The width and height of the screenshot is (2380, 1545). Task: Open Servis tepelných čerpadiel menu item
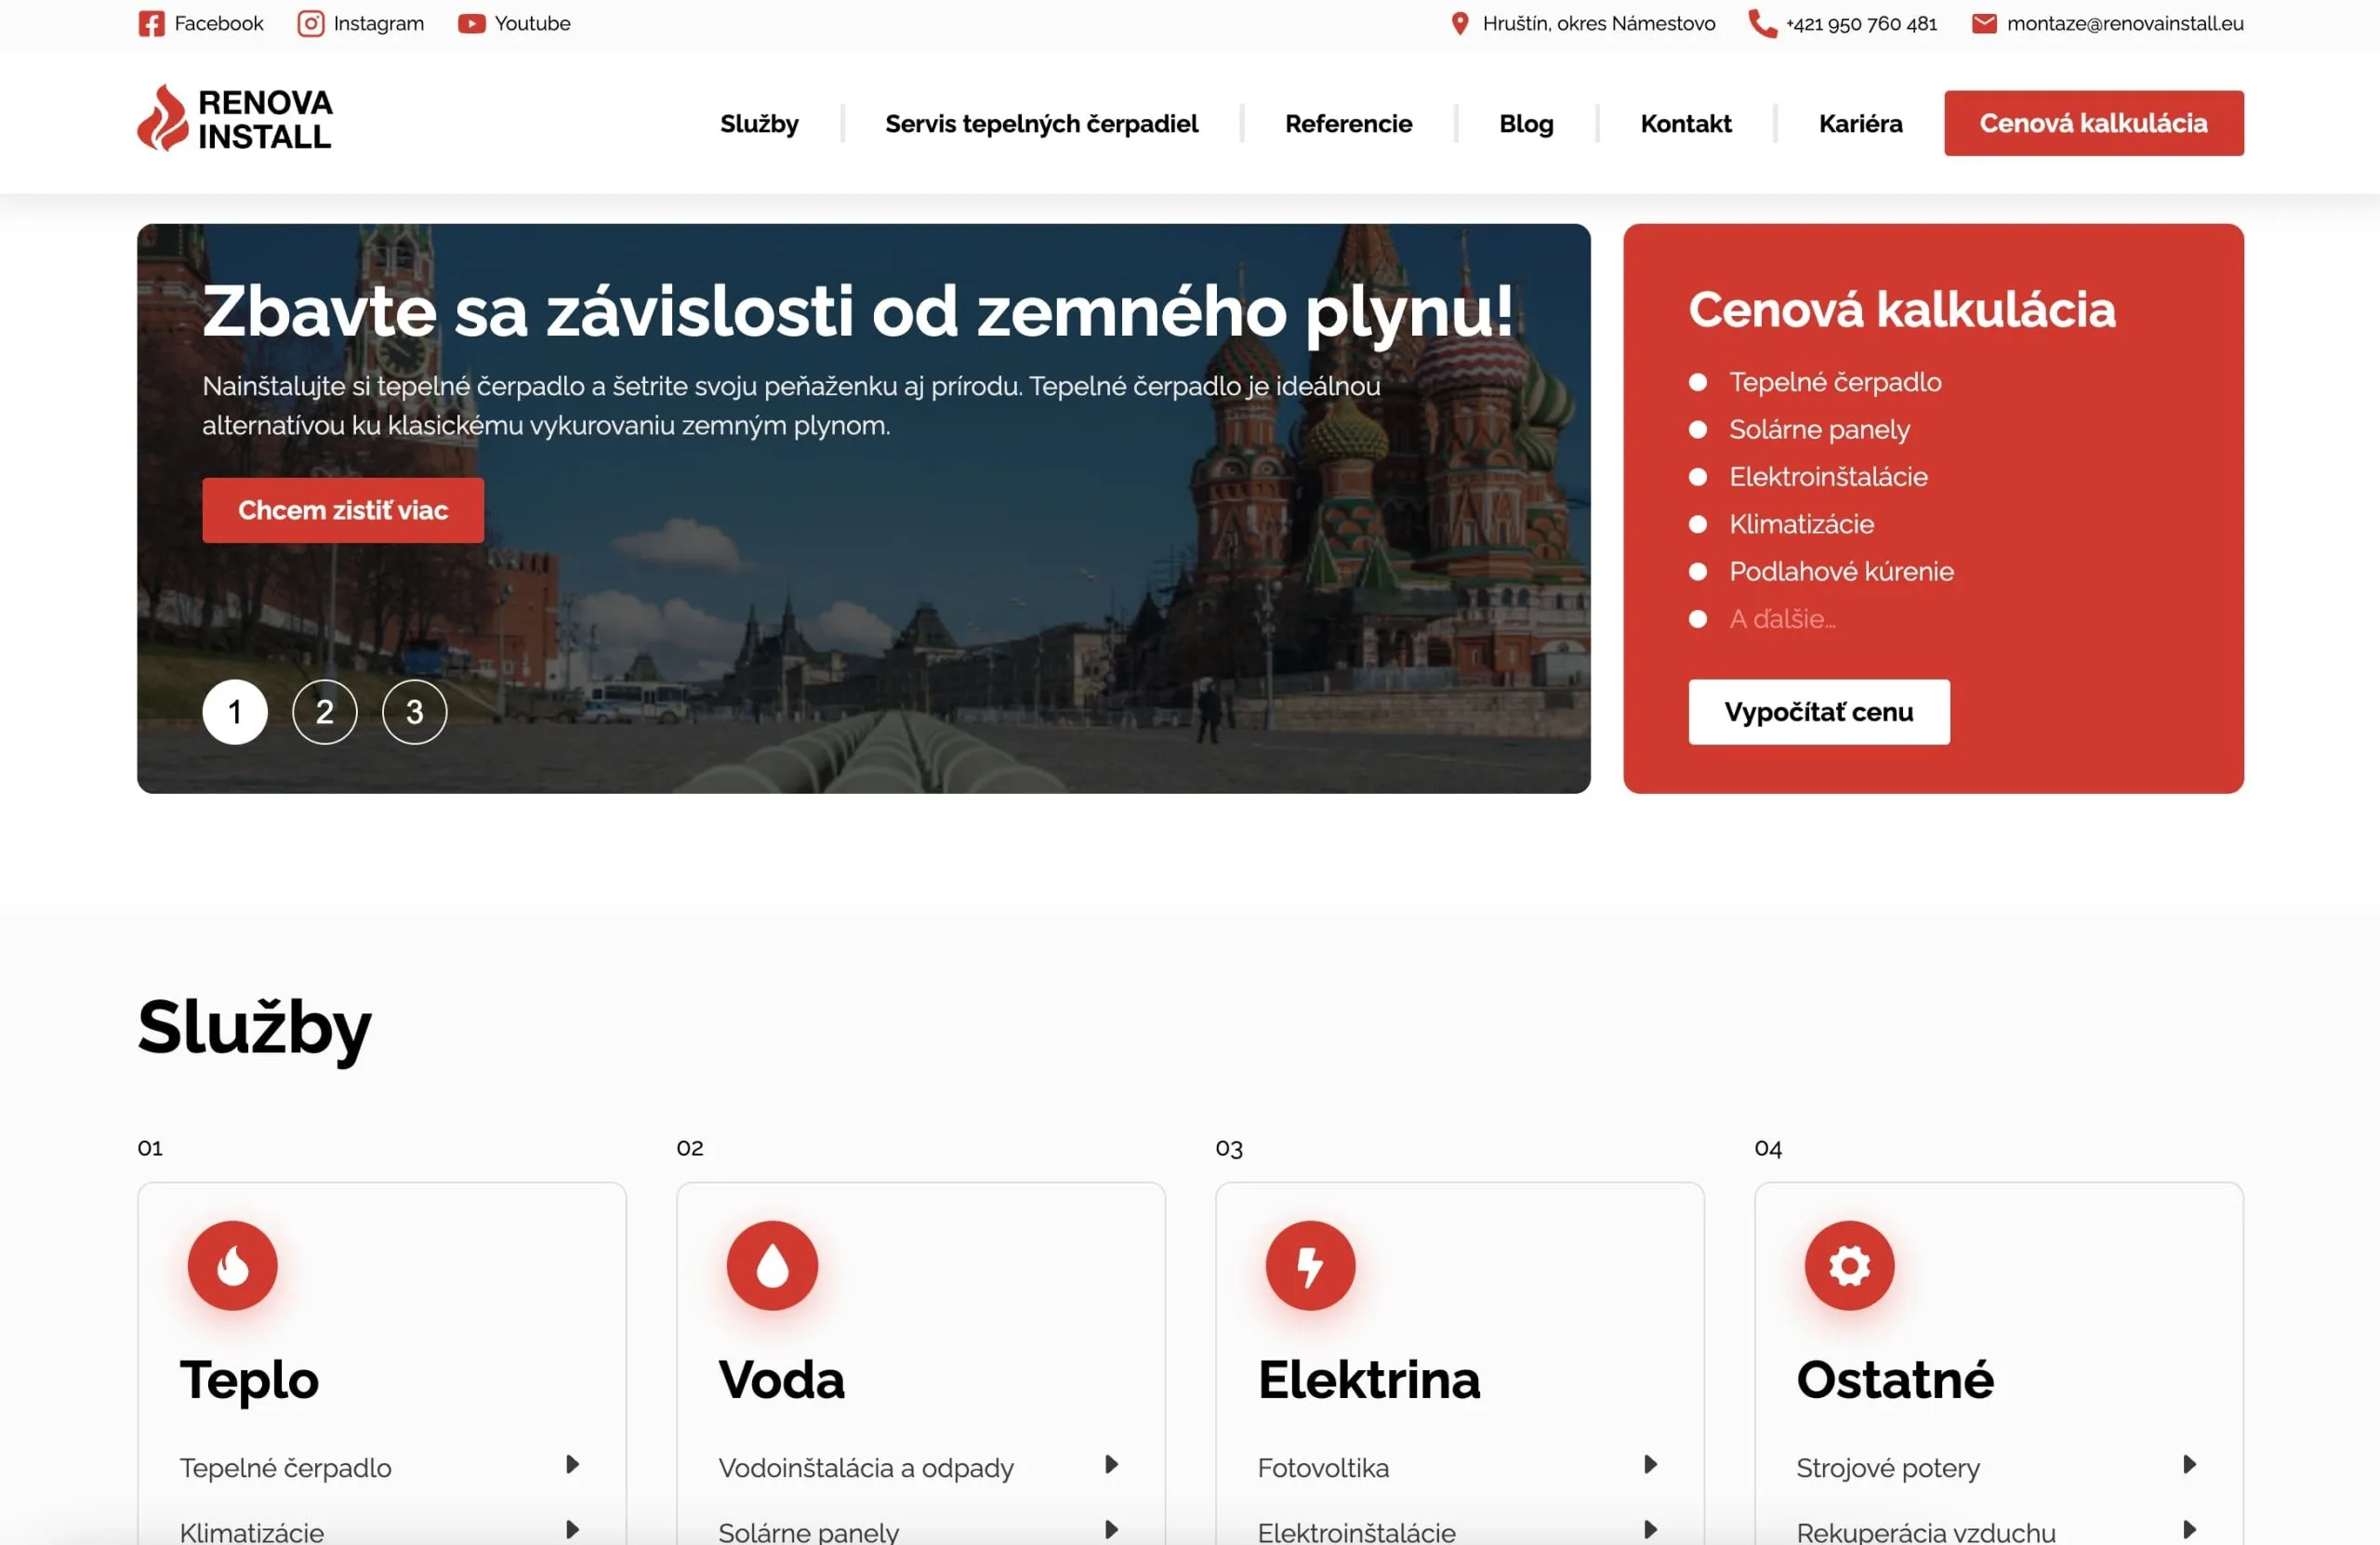[x=1041, y=124]
